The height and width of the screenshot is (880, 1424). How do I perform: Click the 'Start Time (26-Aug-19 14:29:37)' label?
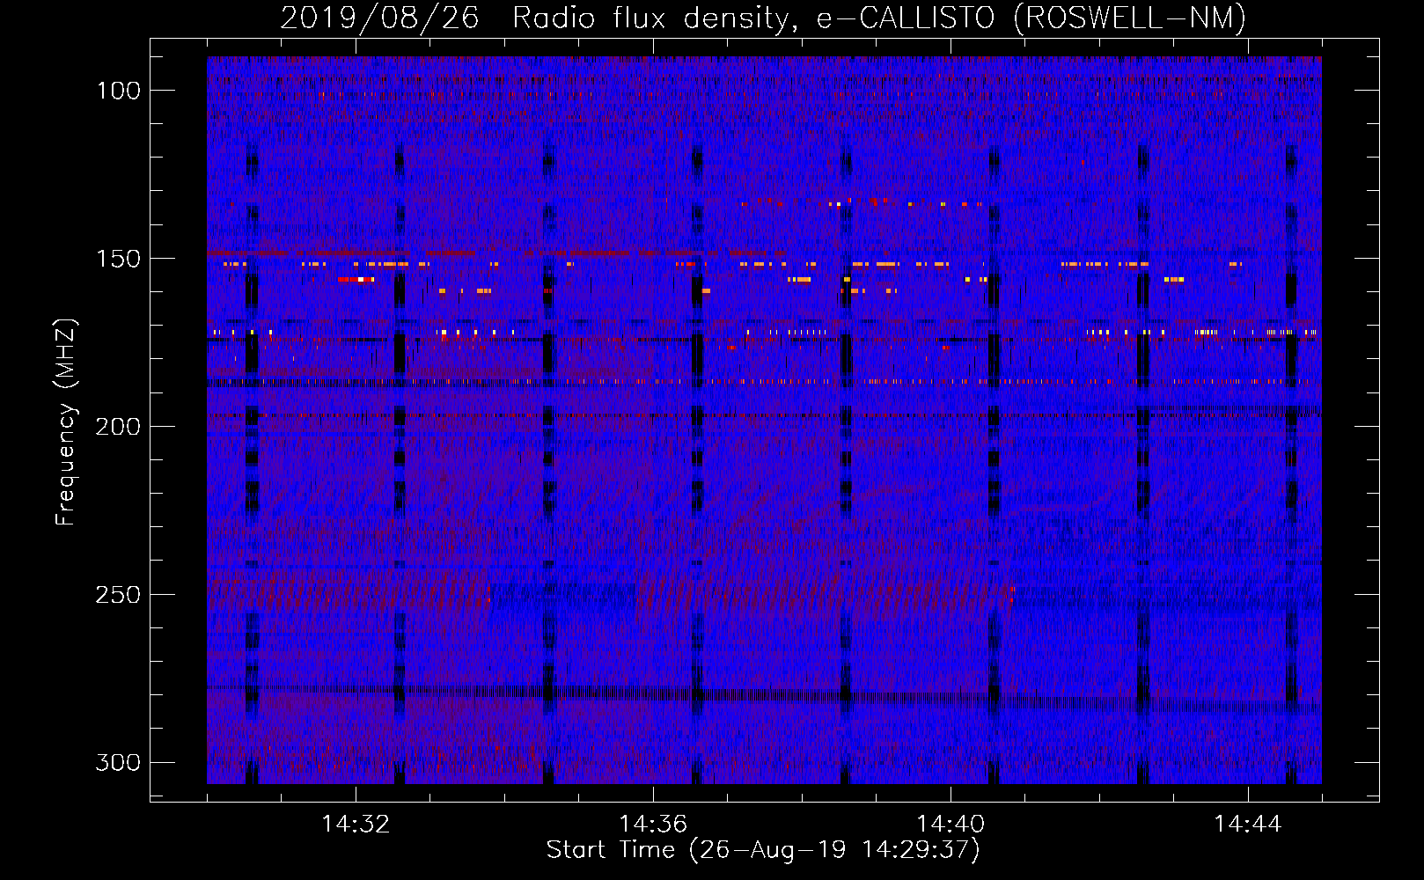[763, 850]
